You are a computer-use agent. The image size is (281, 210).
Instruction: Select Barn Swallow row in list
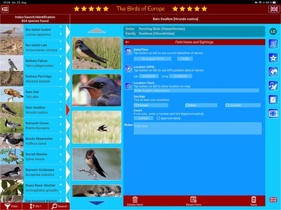tap(35, 110)
